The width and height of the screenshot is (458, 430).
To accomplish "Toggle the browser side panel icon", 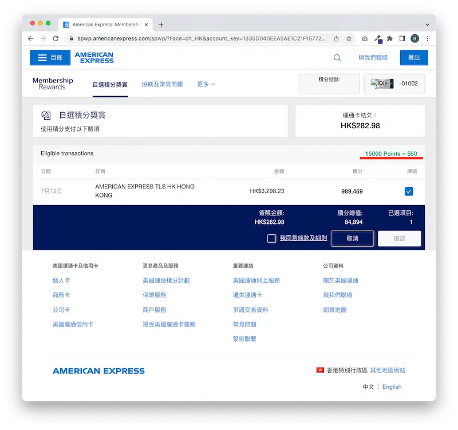I will (x=402, y=38).
